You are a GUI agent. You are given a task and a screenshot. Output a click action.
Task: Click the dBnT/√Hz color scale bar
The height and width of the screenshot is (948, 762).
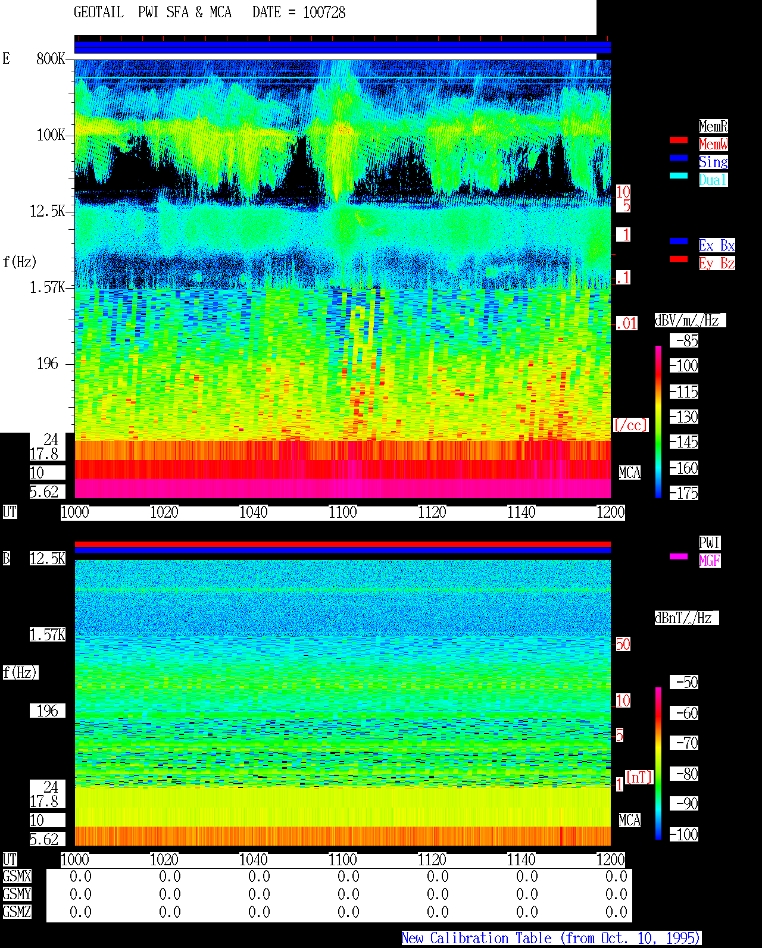(x=658, y=764)
